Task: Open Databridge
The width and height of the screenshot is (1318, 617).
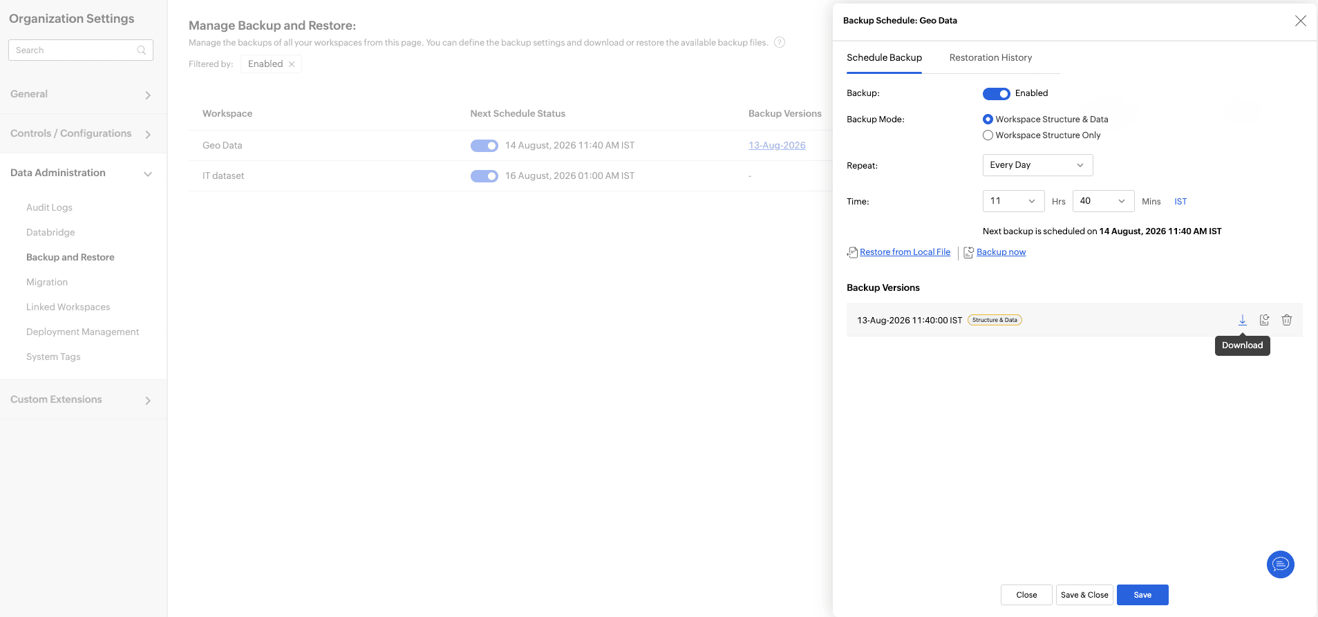Action: (x=50, y=232)
